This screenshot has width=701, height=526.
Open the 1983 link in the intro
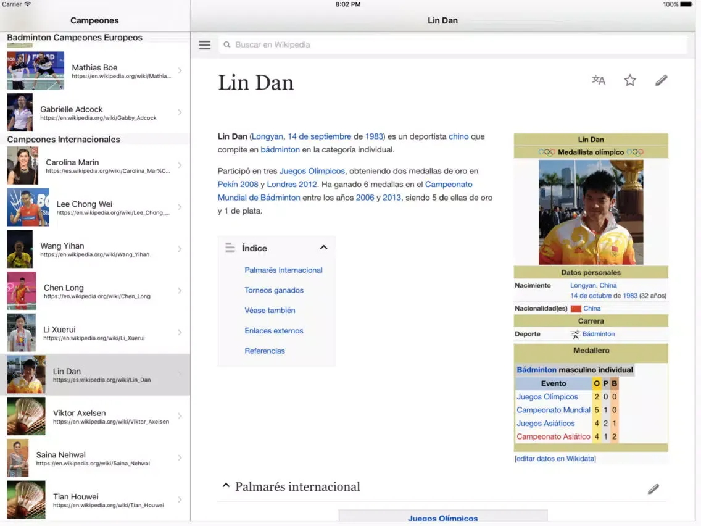[x=374, y=136]
